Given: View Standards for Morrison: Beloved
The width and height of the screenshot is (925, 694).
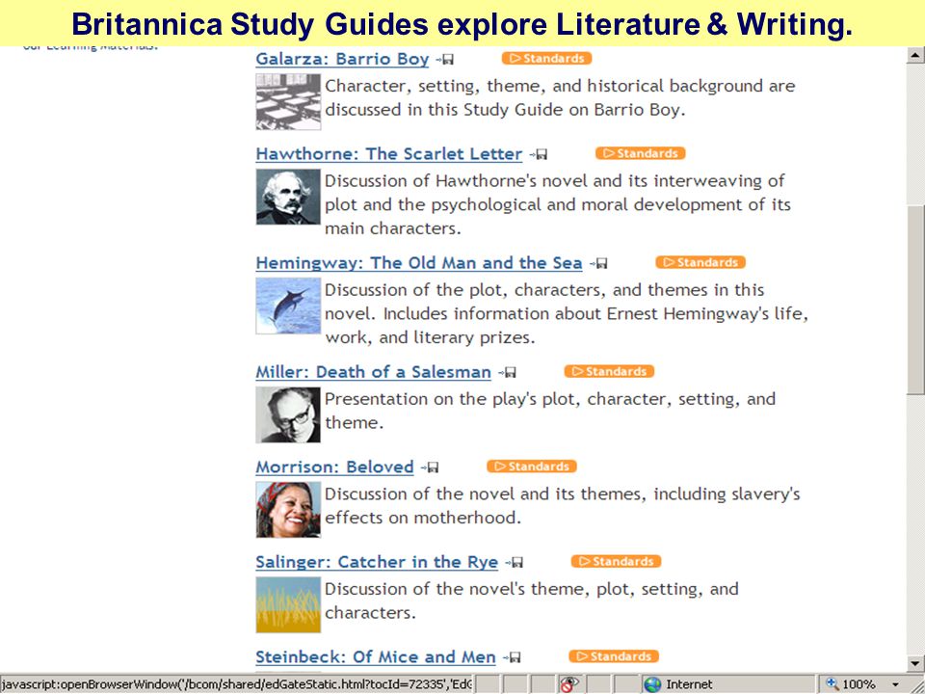Looking at the screenshot, I should tap(532, 467).
